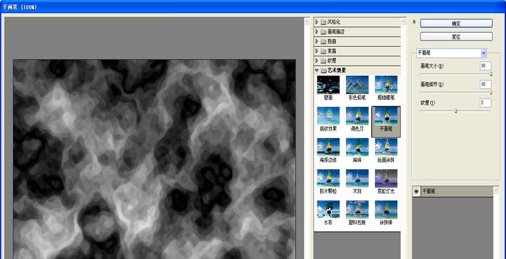This screenshot has width=506, height=259.
Task: Toggle eye icon of 干画笔 effect layer
Action: (416, 191)
